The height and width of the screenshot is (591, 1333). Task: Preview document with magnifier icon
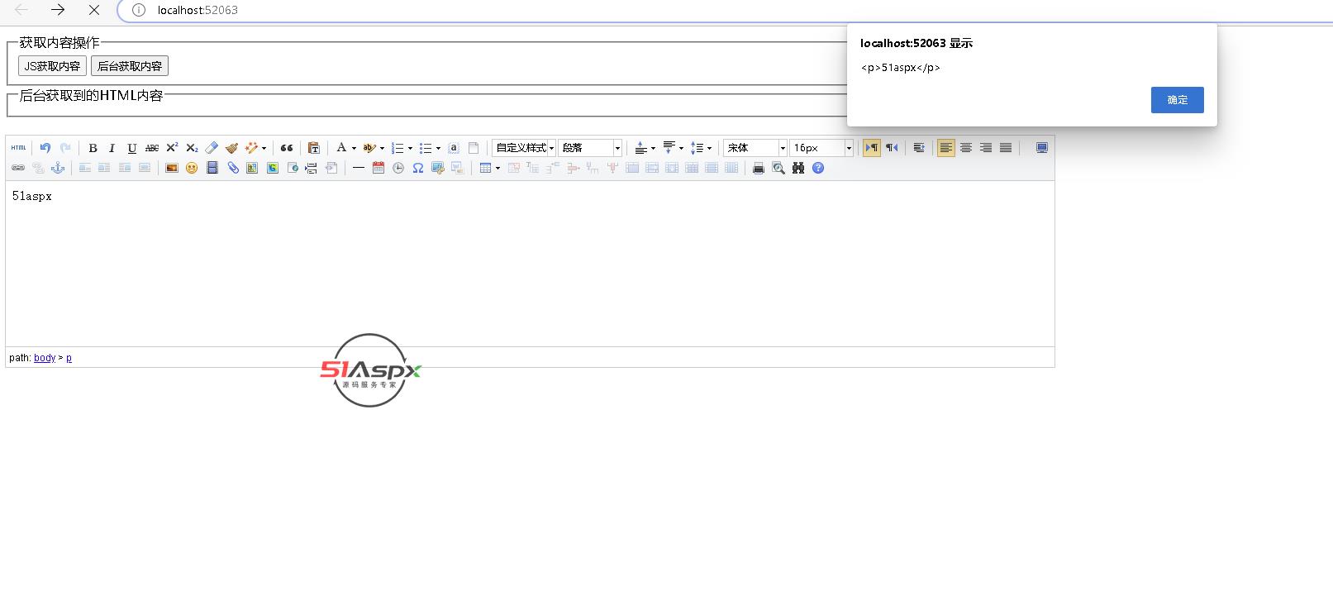[778, 168]
